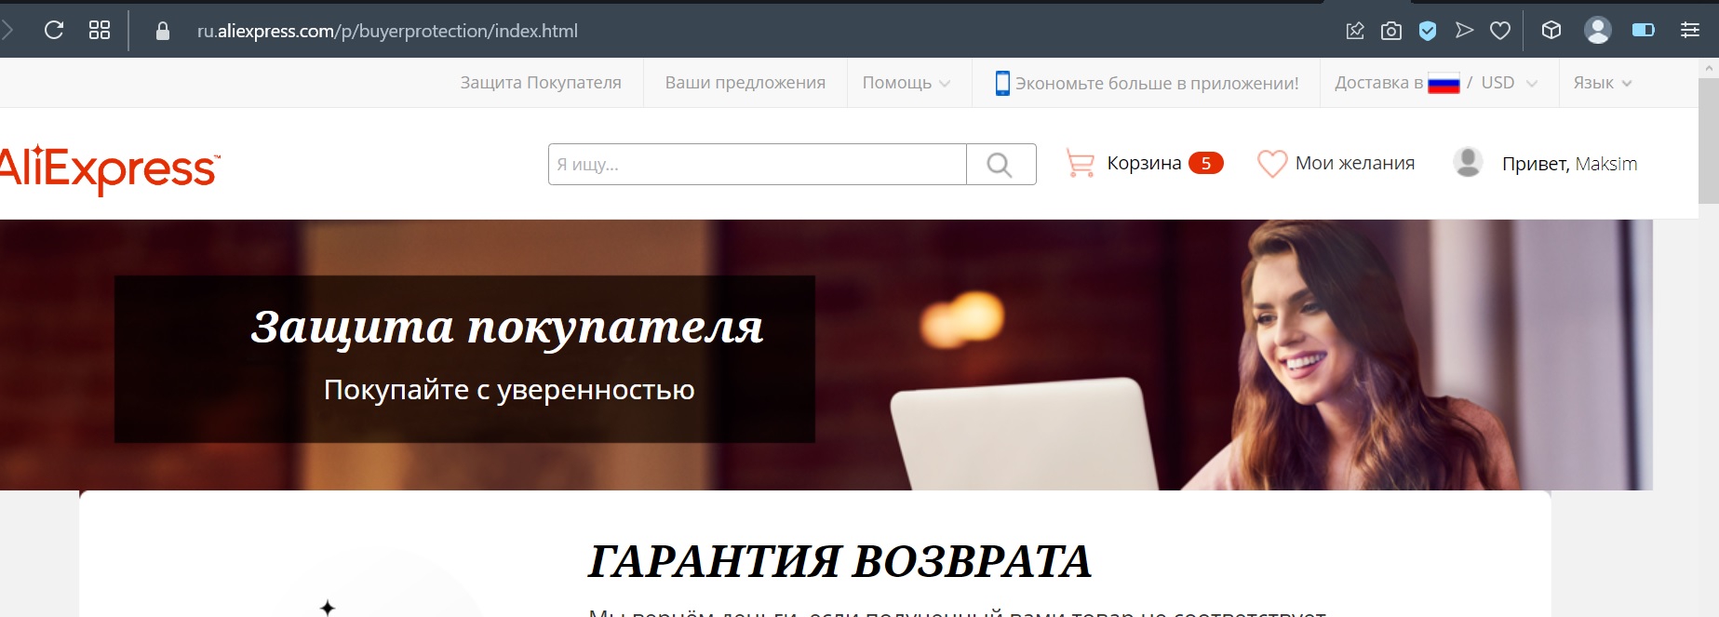Open the speed dial grid icon
Screen dimensions: 1719x617
[x=100, y=30]
